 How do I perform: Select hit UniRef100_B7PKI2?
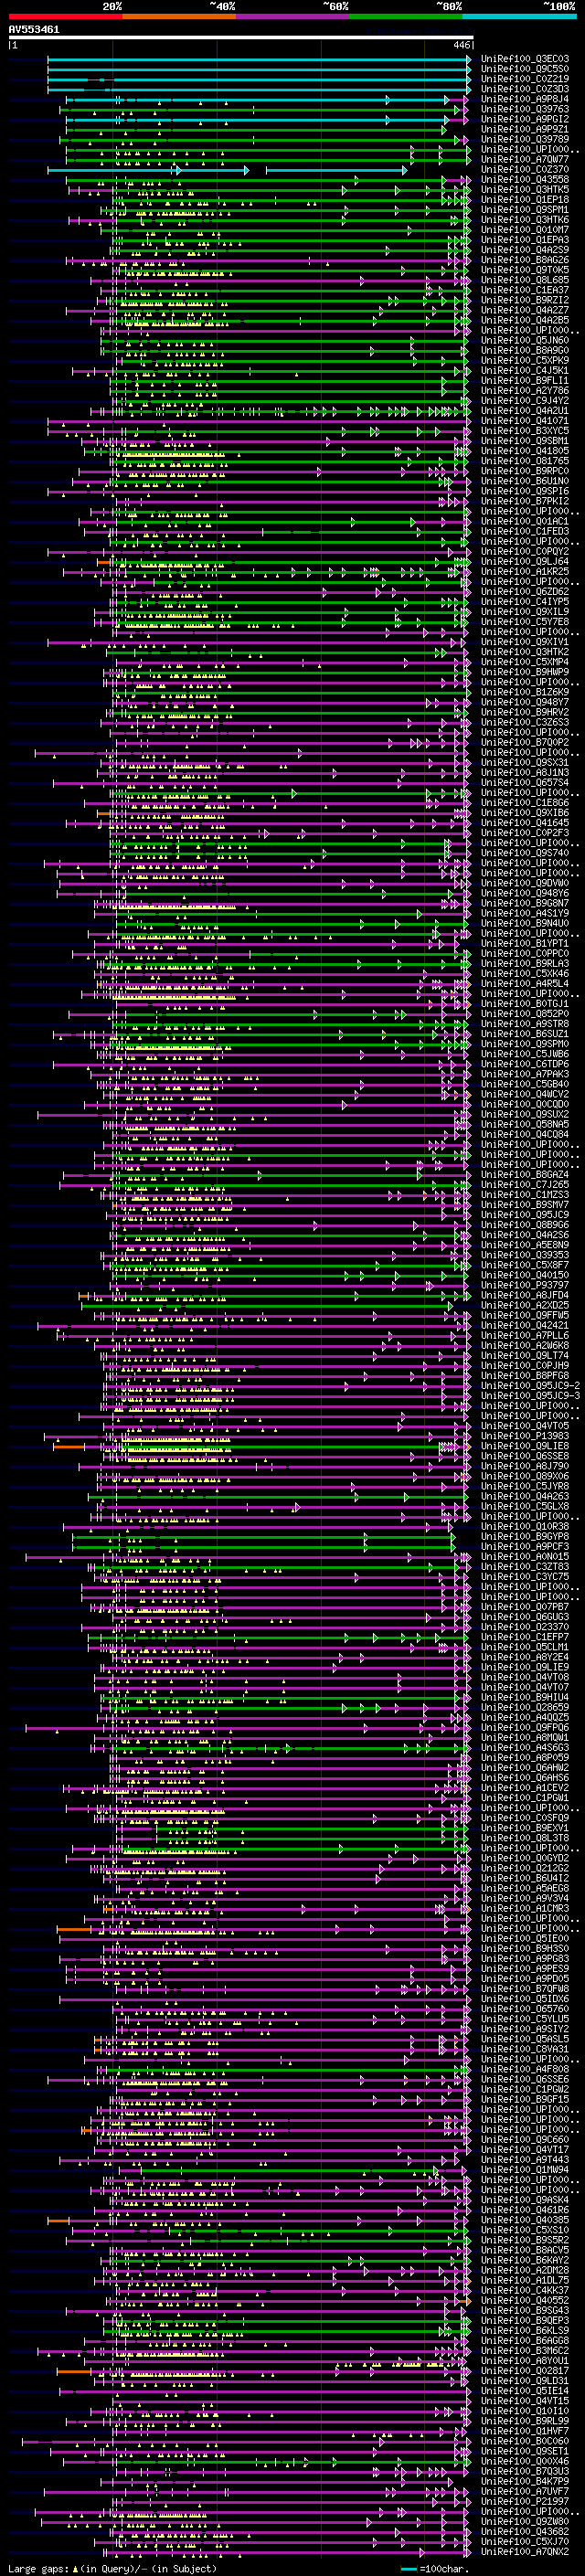click(525, 501)
